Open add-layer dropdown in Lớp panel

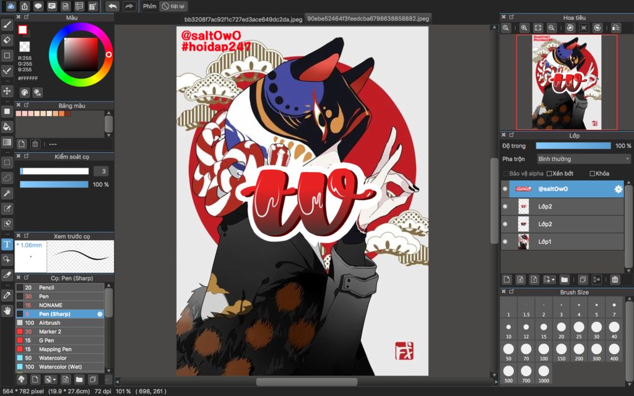[x=549, y=279]
